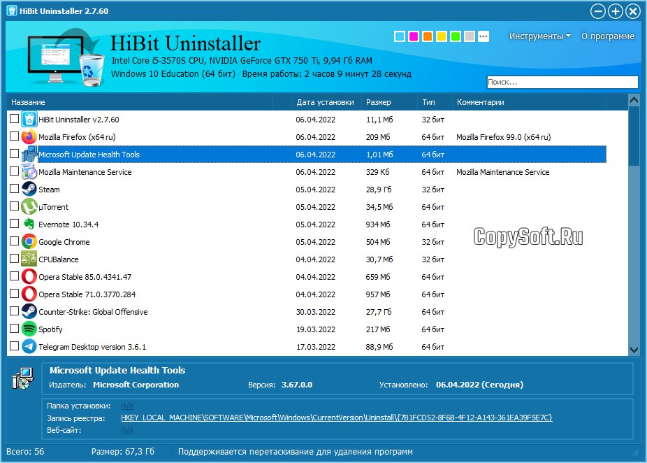Sort list by Название column
The image size is (647, 463).
140,102
